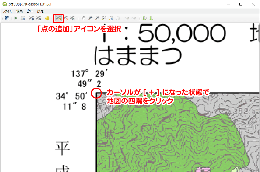Start the georeferencing process
This screenshot has width=260, height=172.
click(16, 18)
